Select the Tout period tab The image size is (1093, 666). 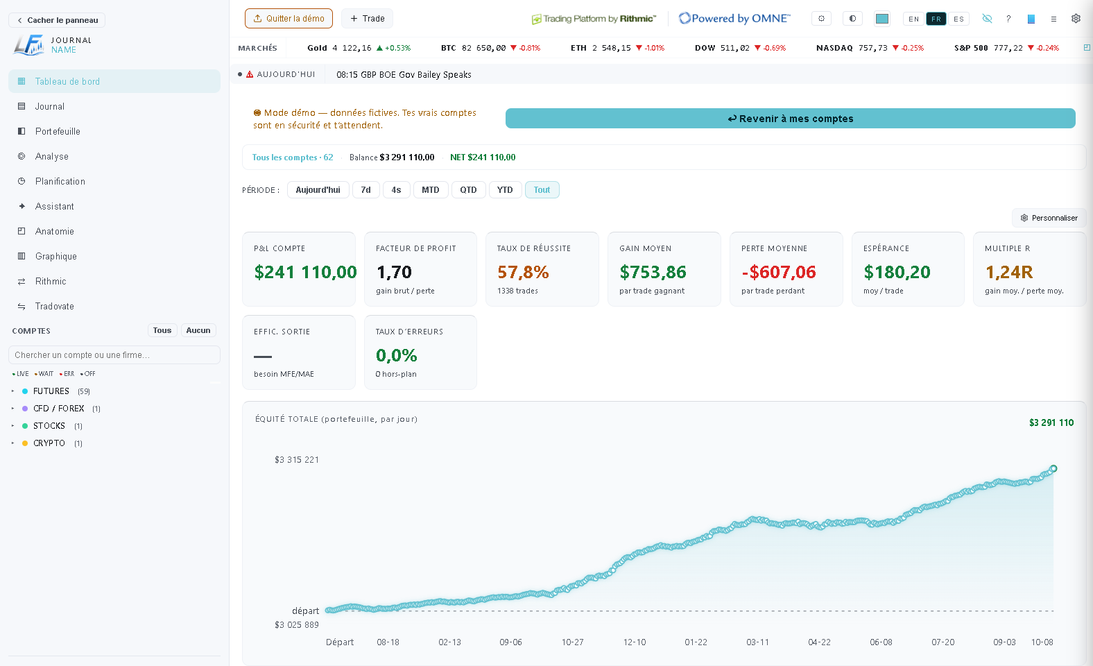coord(542,190)
